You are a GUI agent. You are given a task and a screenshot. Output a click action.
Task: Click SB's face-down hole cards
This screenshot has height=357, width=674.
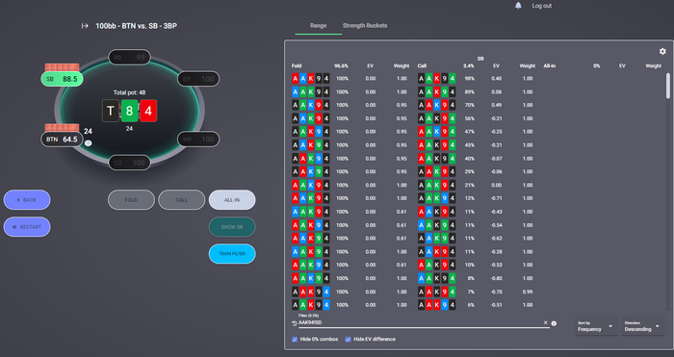[x=62, y=67]
